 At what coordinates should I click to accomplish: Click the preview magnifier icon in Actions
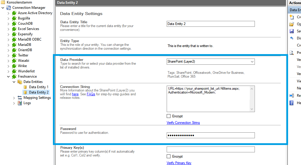pyautogui.click(x=292, y=53)
